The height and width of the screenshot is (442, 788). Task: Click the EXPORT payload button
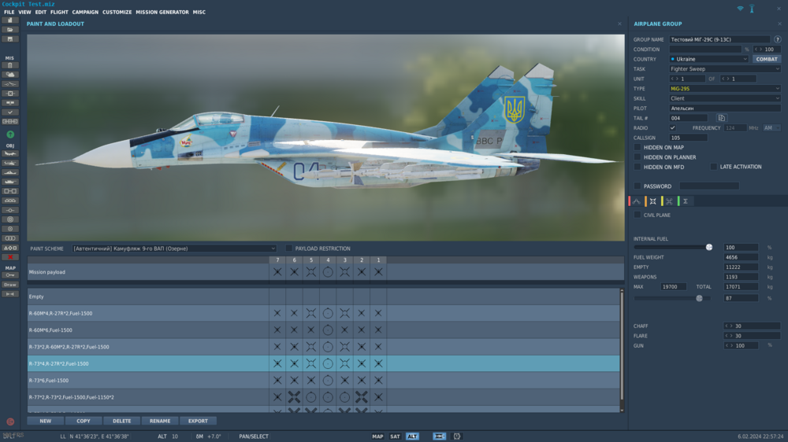tap(198, 421)
